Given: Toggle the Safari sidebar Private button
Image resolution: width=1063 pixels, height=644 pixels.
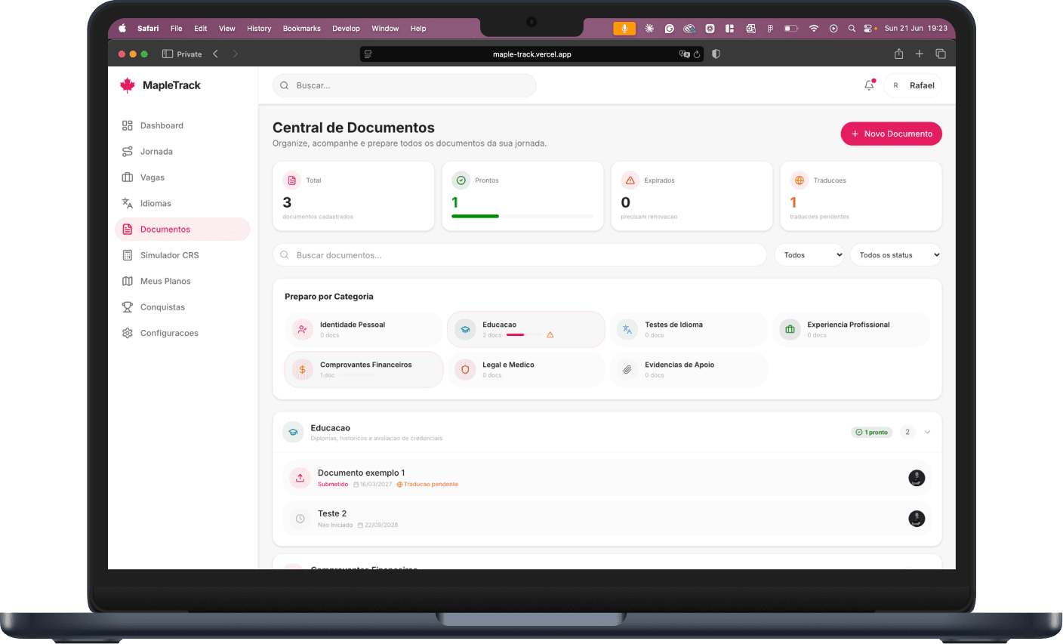Looking at the screenshot, I should [x=182, y=54].
